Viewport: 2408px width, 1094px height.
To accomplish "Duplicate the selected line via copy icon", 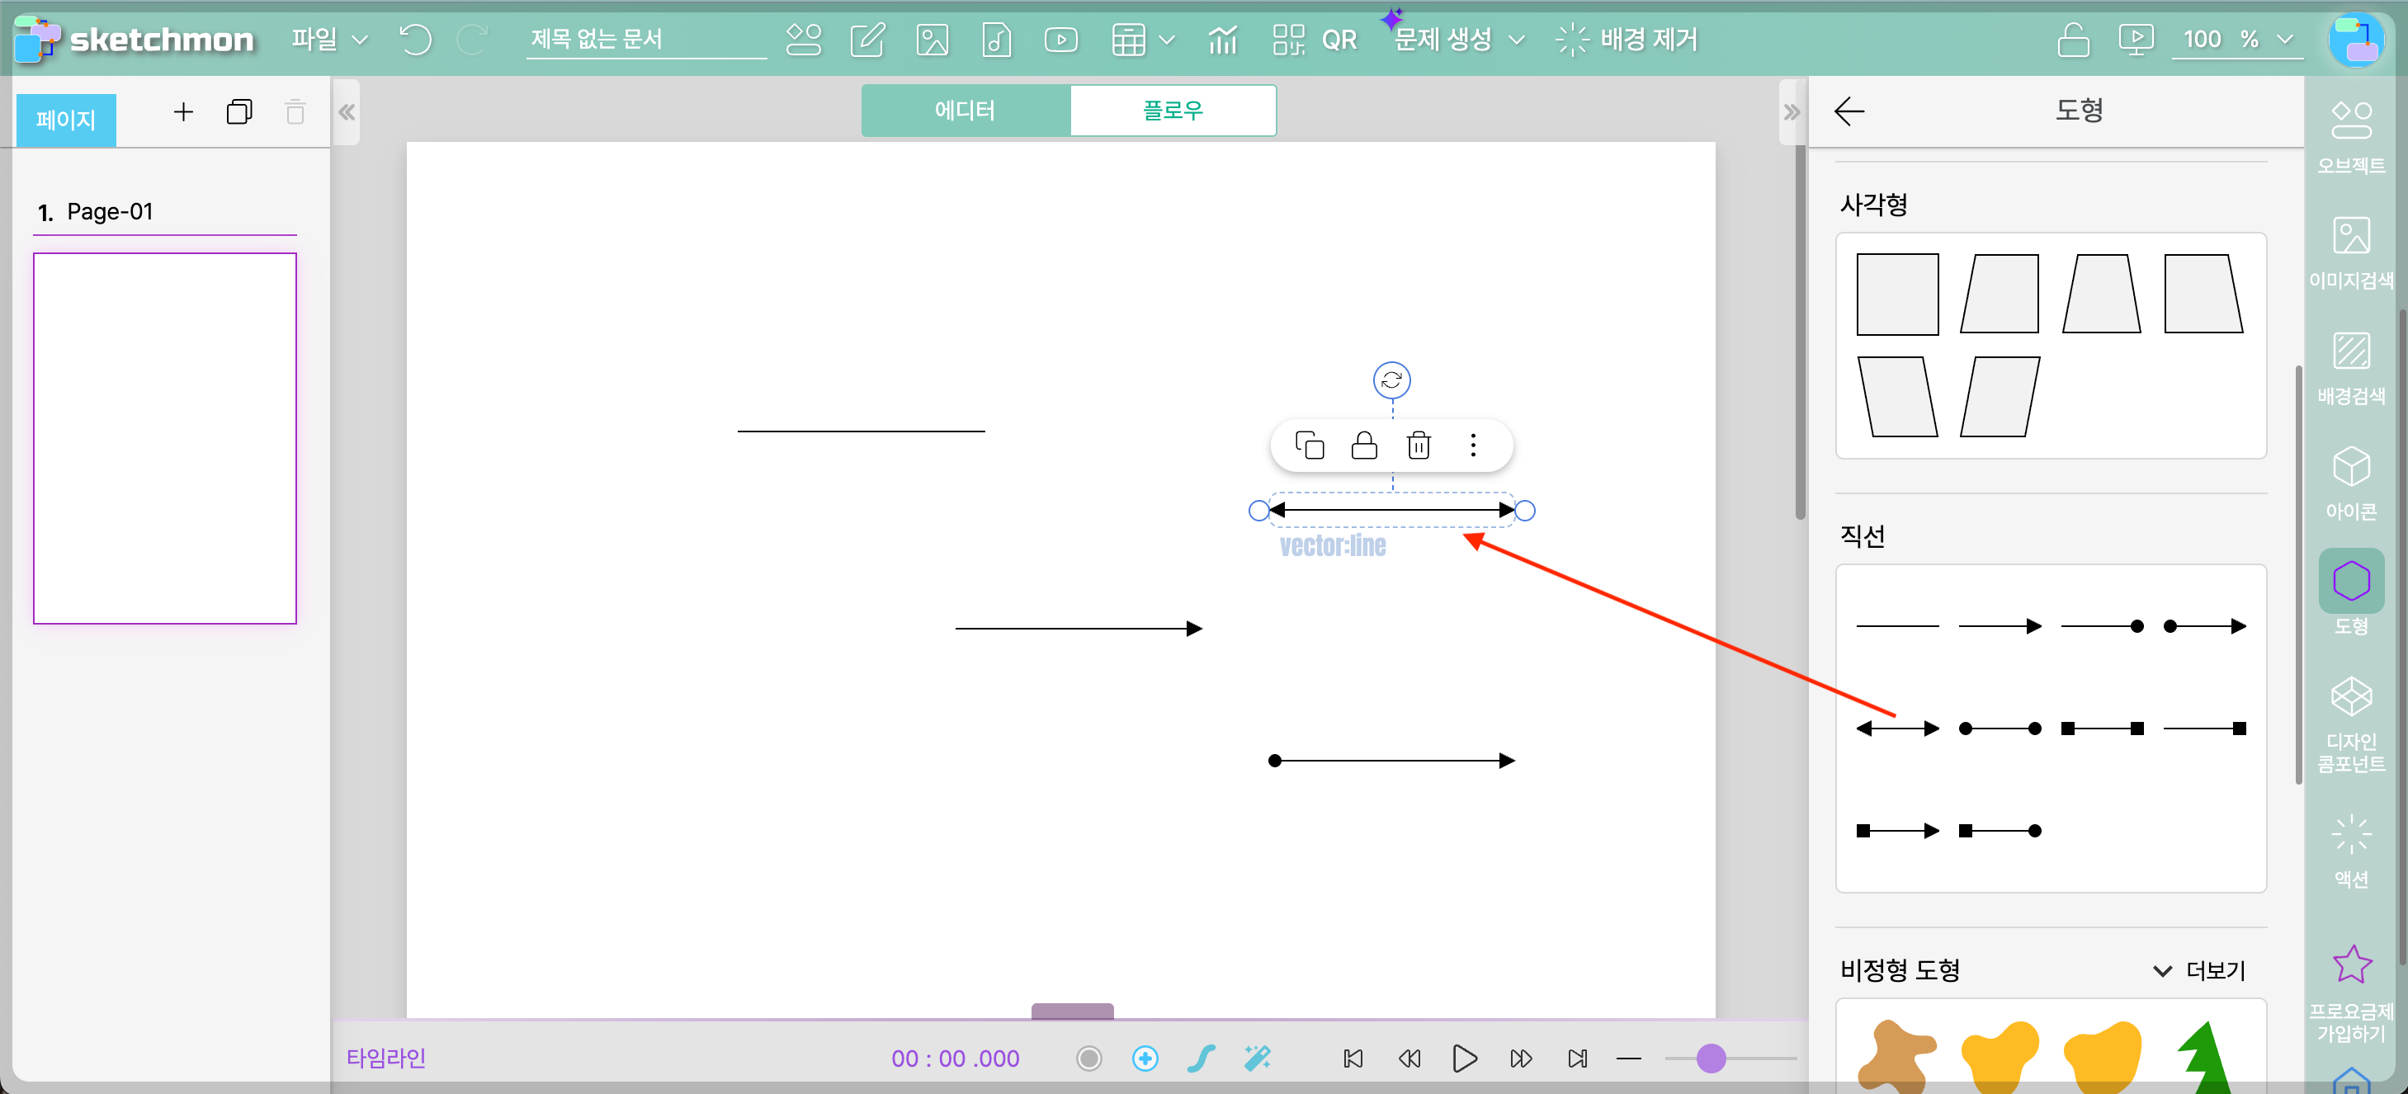I will (1309, 445).
